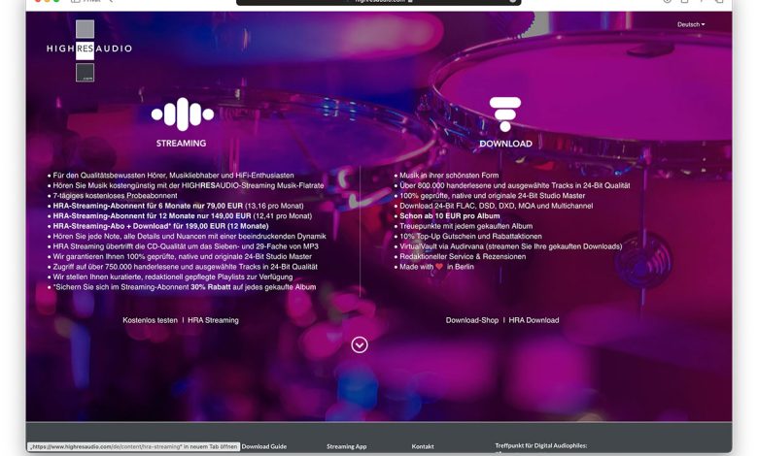Viewport: 758px width, 456px height.
Task: Click the download funnel icon
Action: (505, 114)
